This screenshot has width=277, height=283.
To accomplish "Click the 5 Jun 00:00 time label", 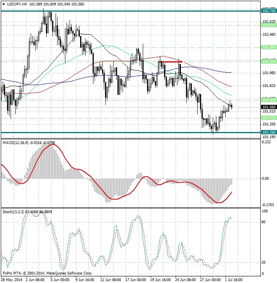I will pyautogui.click(x=60, y=280).
